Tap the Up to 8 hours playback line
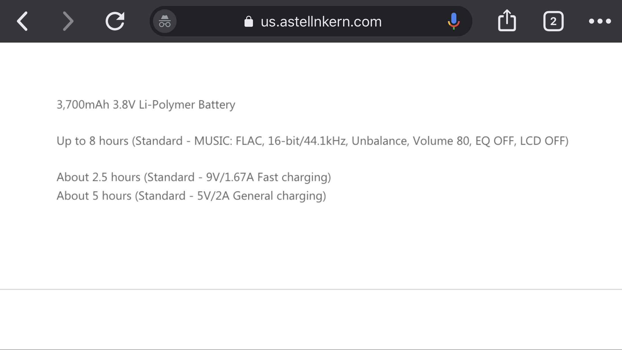 313,141
